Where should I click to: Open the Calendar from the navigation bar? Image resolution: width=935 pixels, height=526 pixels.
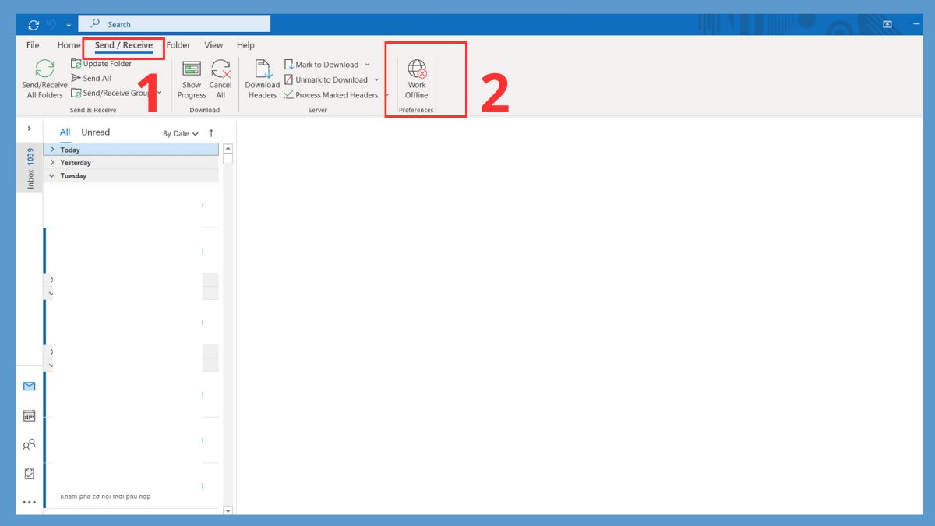point(29,415)
